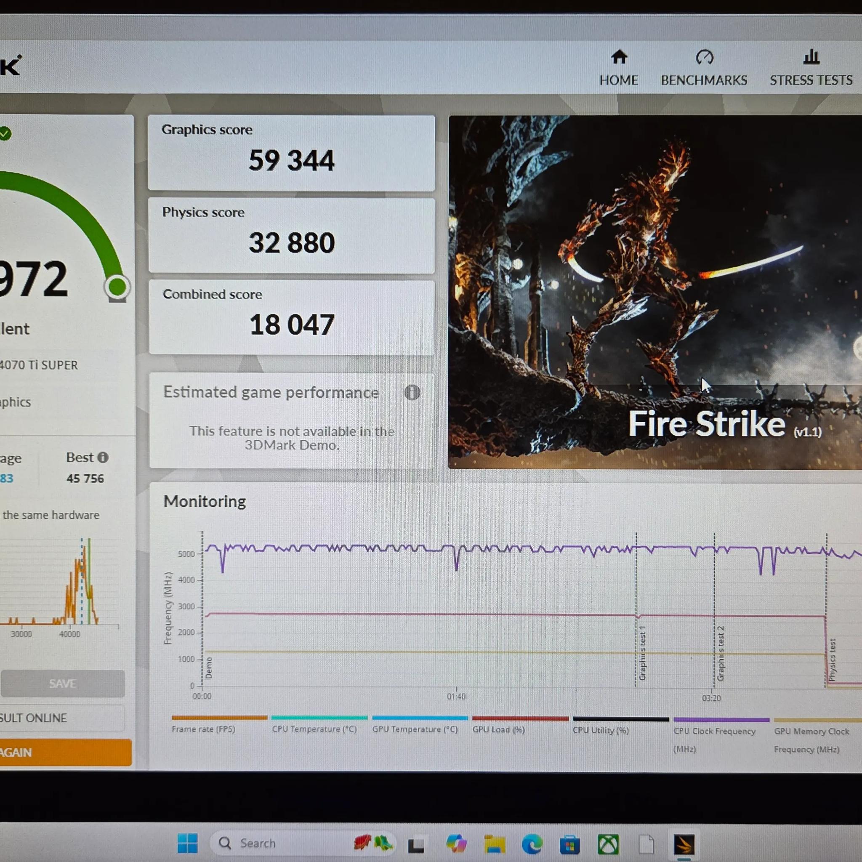Click the Demo marker on the monitoring chart

(x=209, y=668)
